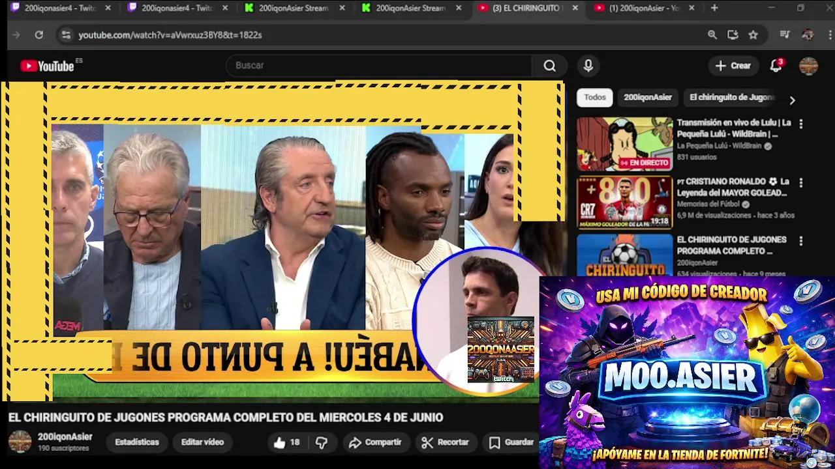Close the (3) EL CHIRINGUITO tab

tap(575, 8)
